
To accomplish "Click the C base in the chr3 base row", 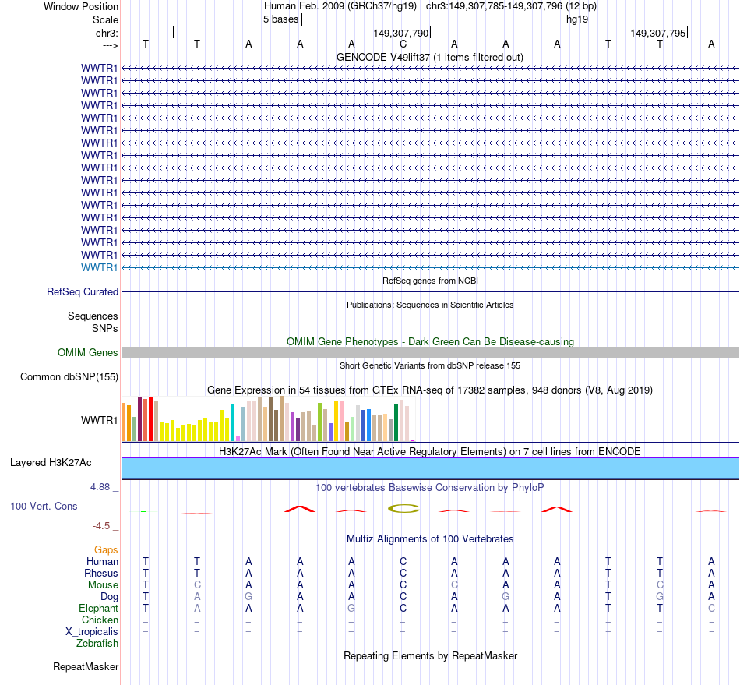I will coord(403,44).
